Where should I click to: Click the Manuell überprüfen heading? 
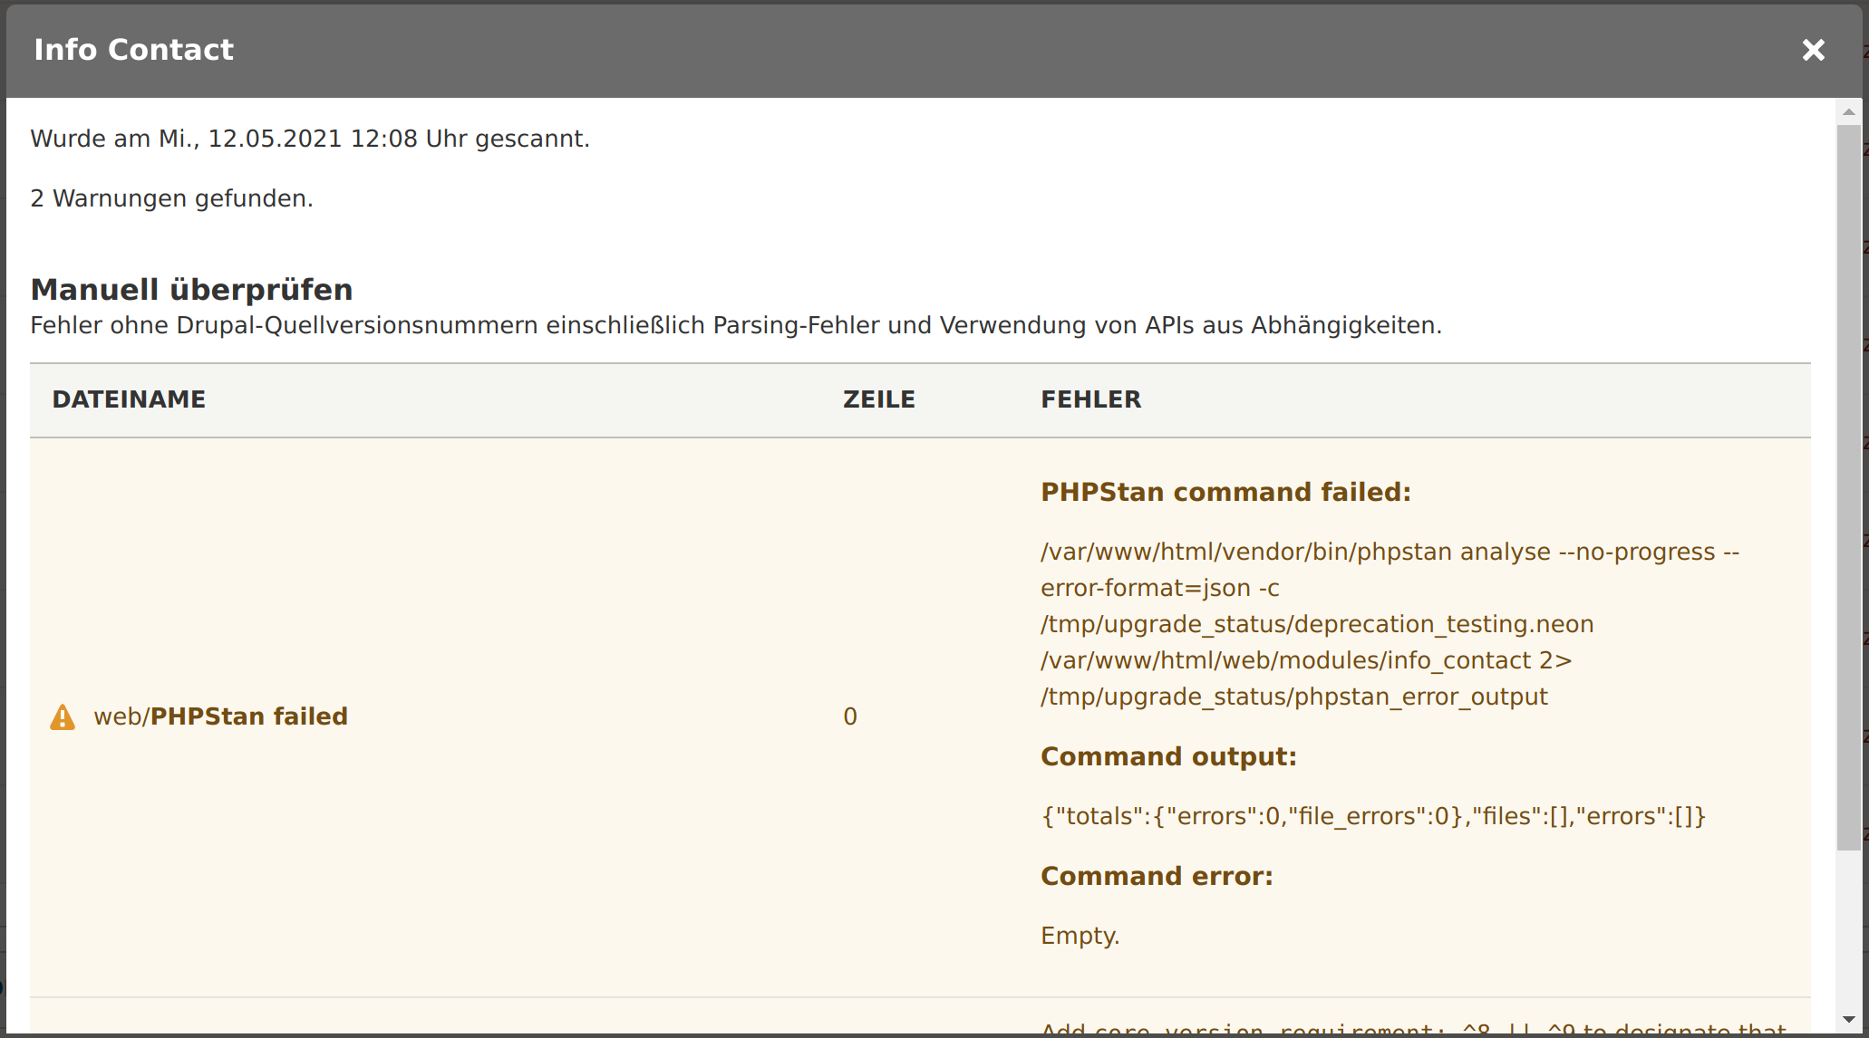(x=192, y=290)
